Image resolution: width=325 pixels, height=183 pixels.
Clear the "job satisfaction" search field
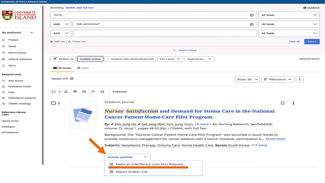(252, 24)
